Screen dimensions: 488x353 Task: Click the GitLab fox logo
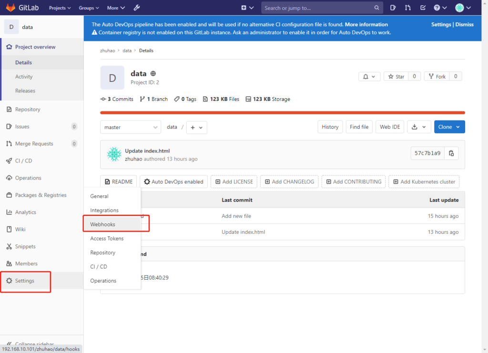10,8
